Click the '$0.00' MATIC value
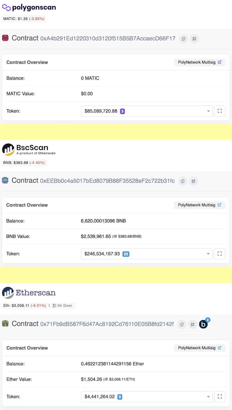232x410 pixels. pos(87,94)
